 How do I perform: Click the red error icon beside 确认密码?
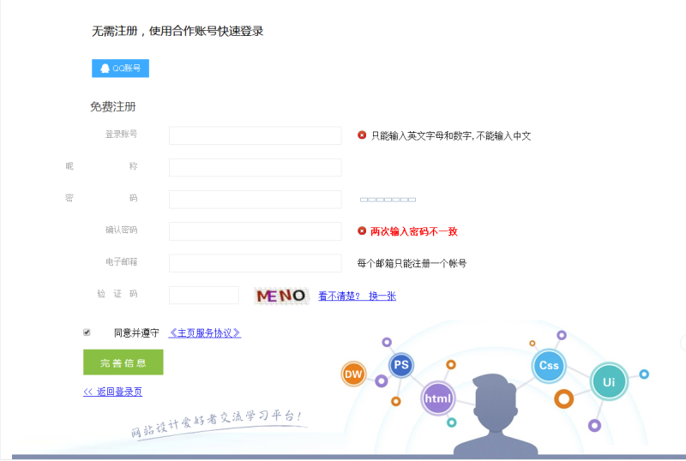pyautogui.click(x=362, y=231)
